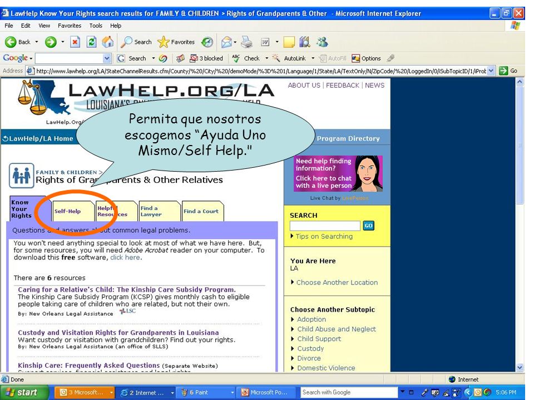Screen dimensions: 534x400
Task: Click the Edit with Word icon
Action: click(x=265, y=42)
